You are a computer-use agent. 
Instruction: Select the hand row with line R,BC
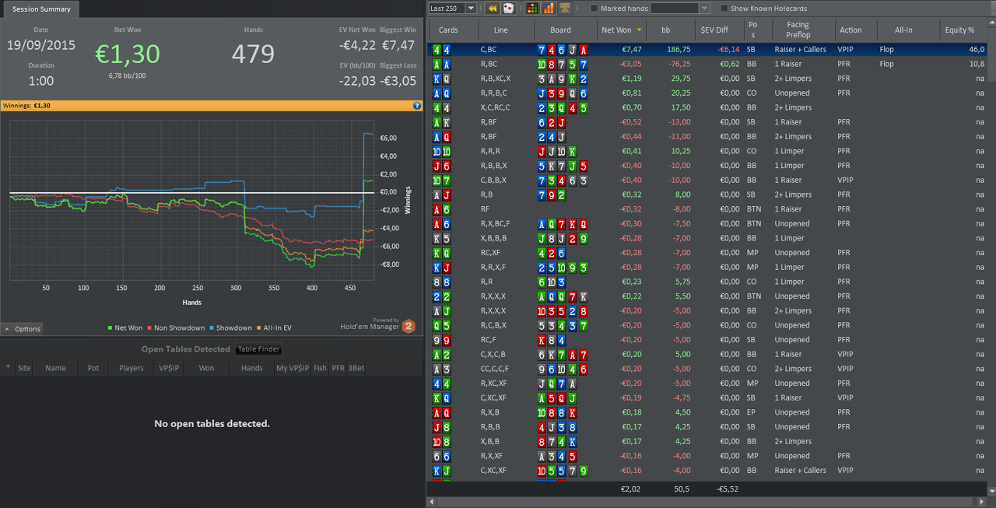pyautogui.click(x=707, y=64)
